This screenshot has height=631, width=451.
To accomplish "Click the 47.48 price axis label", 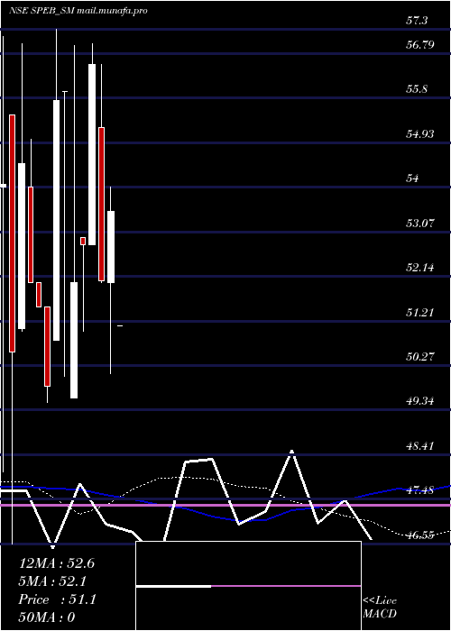I will 419,490.
